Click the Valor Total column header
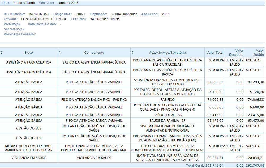 point(215,53)
